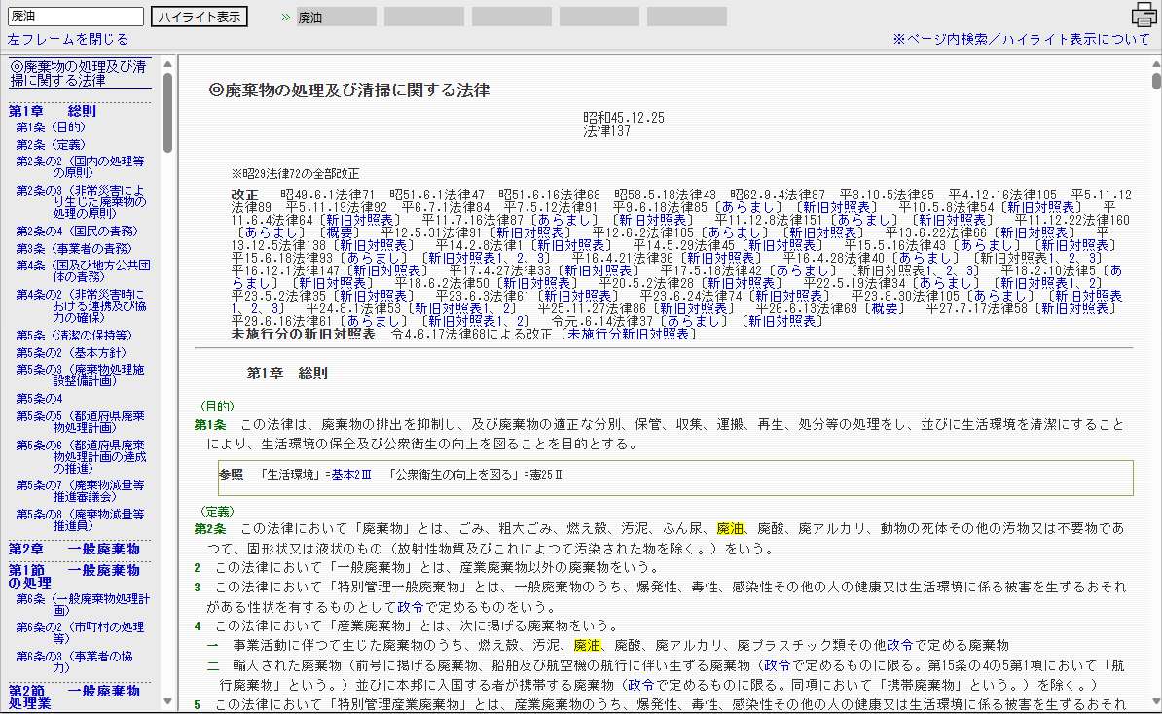Image resolution: width=1162 pixels, height=714 pixels.
Task: Open the 基本2Ⅲ reference link
Action: click(350, 475)
